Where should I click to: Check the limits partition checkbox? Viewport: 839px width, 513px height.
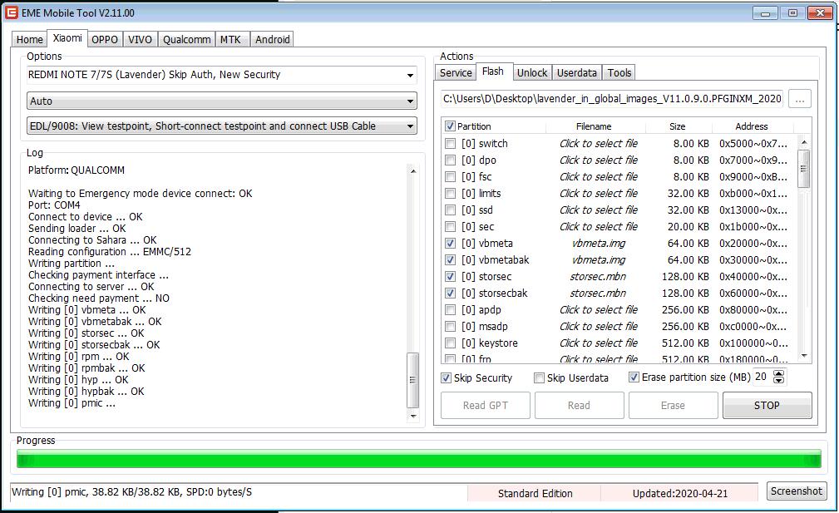tap(451, 193)
